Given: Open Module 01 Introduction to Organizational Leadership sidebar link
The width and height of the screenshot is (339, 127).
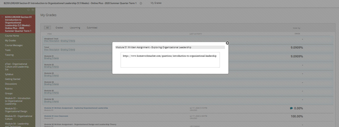Looking at the screenshot, I should tap(18, 101).
